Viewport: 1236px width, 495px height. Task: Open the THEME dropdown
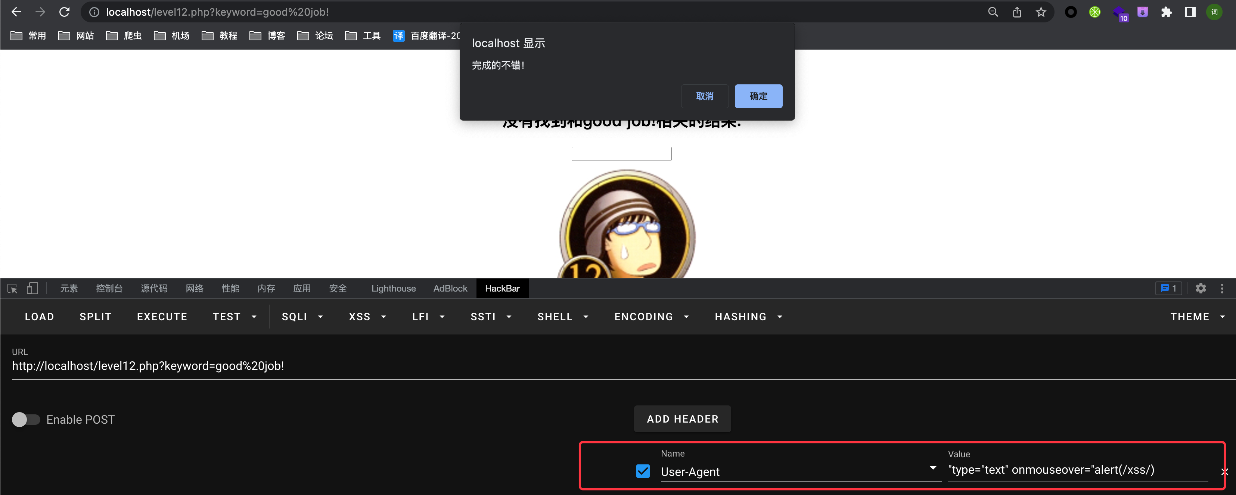point(1197,317)
